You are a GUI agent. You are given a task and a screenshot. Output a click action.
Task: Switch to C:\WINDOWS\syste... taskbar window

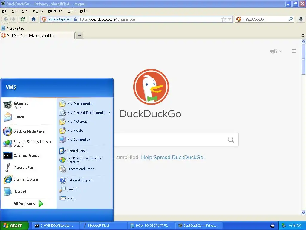point(55,226)
